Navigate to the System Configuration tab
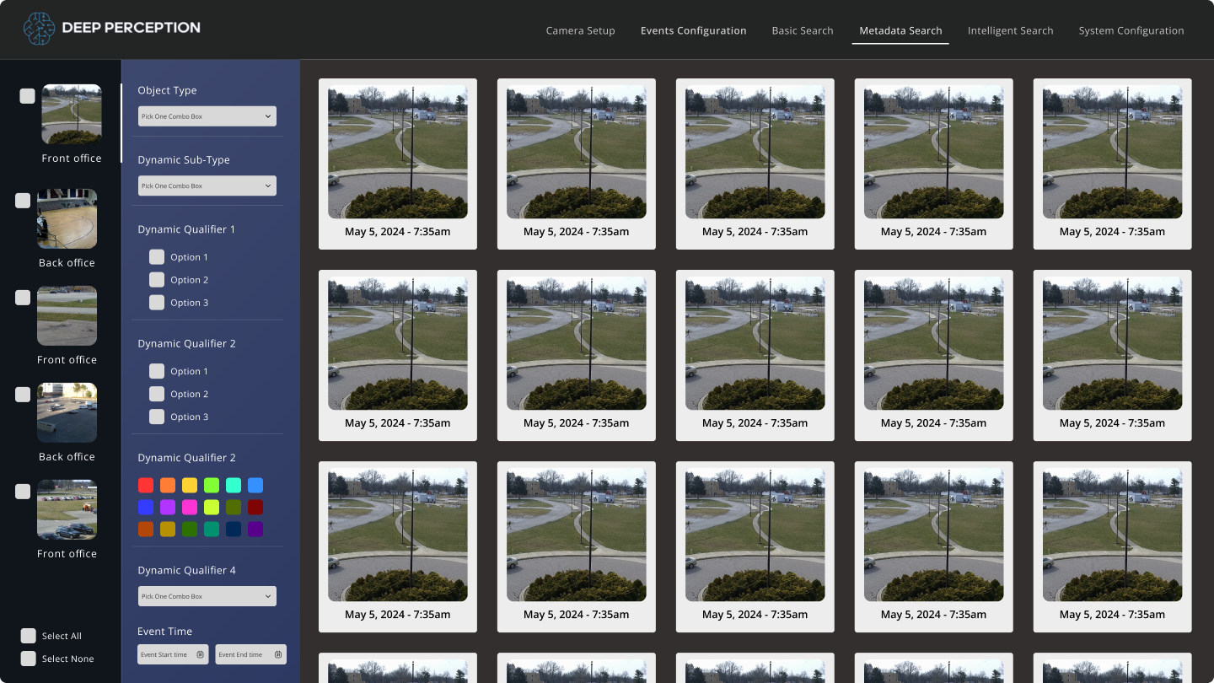 (1131, 30)
